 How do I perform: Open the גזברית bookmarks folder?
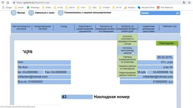point(58,7)
